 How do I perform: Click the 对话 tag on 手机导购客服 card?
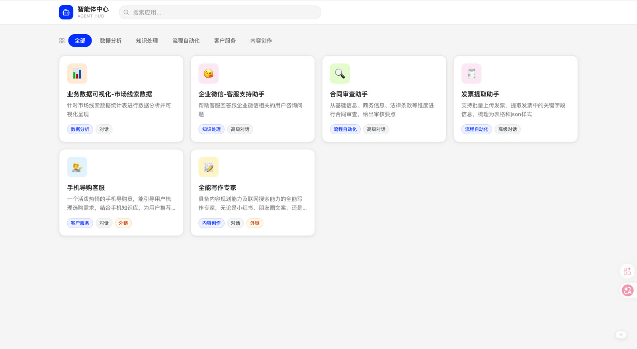[x=104, y=223]
